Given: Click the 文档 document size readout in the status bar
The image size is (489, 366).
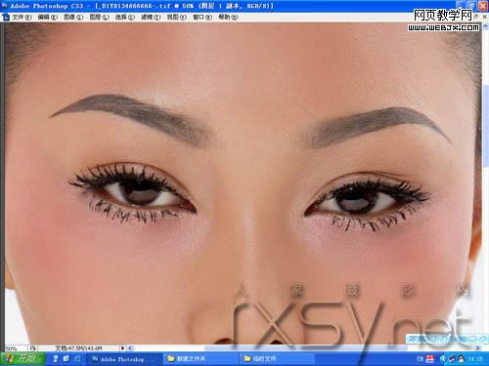Looking at the screenshot, I should [x=79, y=348].
